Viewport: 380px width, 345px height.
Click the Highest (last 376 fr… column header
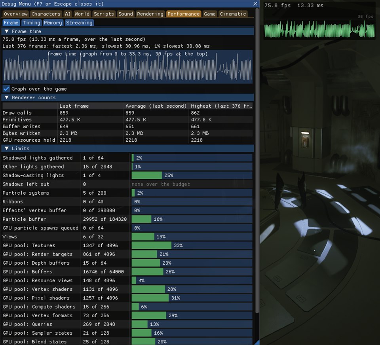click(221, 106)
